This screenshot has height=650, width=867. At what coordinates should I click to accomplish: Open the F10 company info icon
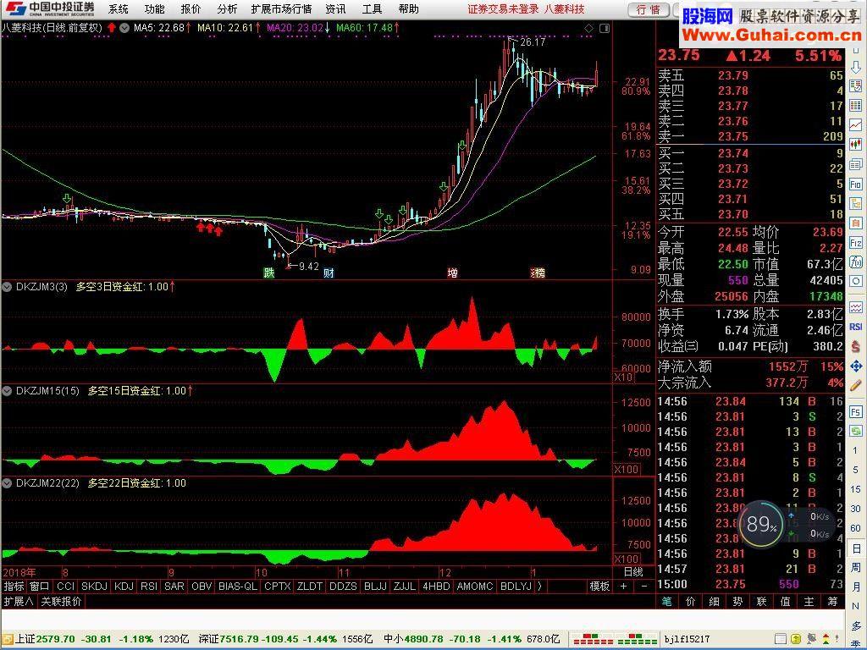(x=856, y=184)
